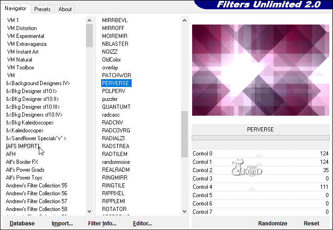This screenshot has width=333, height=230.
Task: Click the Control 1 slider
Action: coord(260,162)
